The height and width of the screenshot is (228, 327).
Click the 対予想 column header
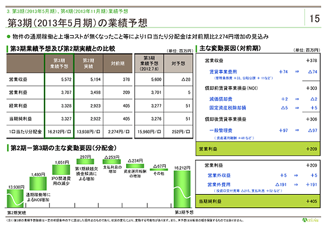point(178,64)
